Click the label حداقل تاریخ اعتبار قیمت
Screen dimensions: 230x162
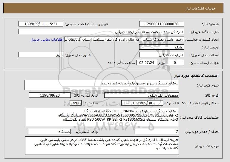pos(200,103)
